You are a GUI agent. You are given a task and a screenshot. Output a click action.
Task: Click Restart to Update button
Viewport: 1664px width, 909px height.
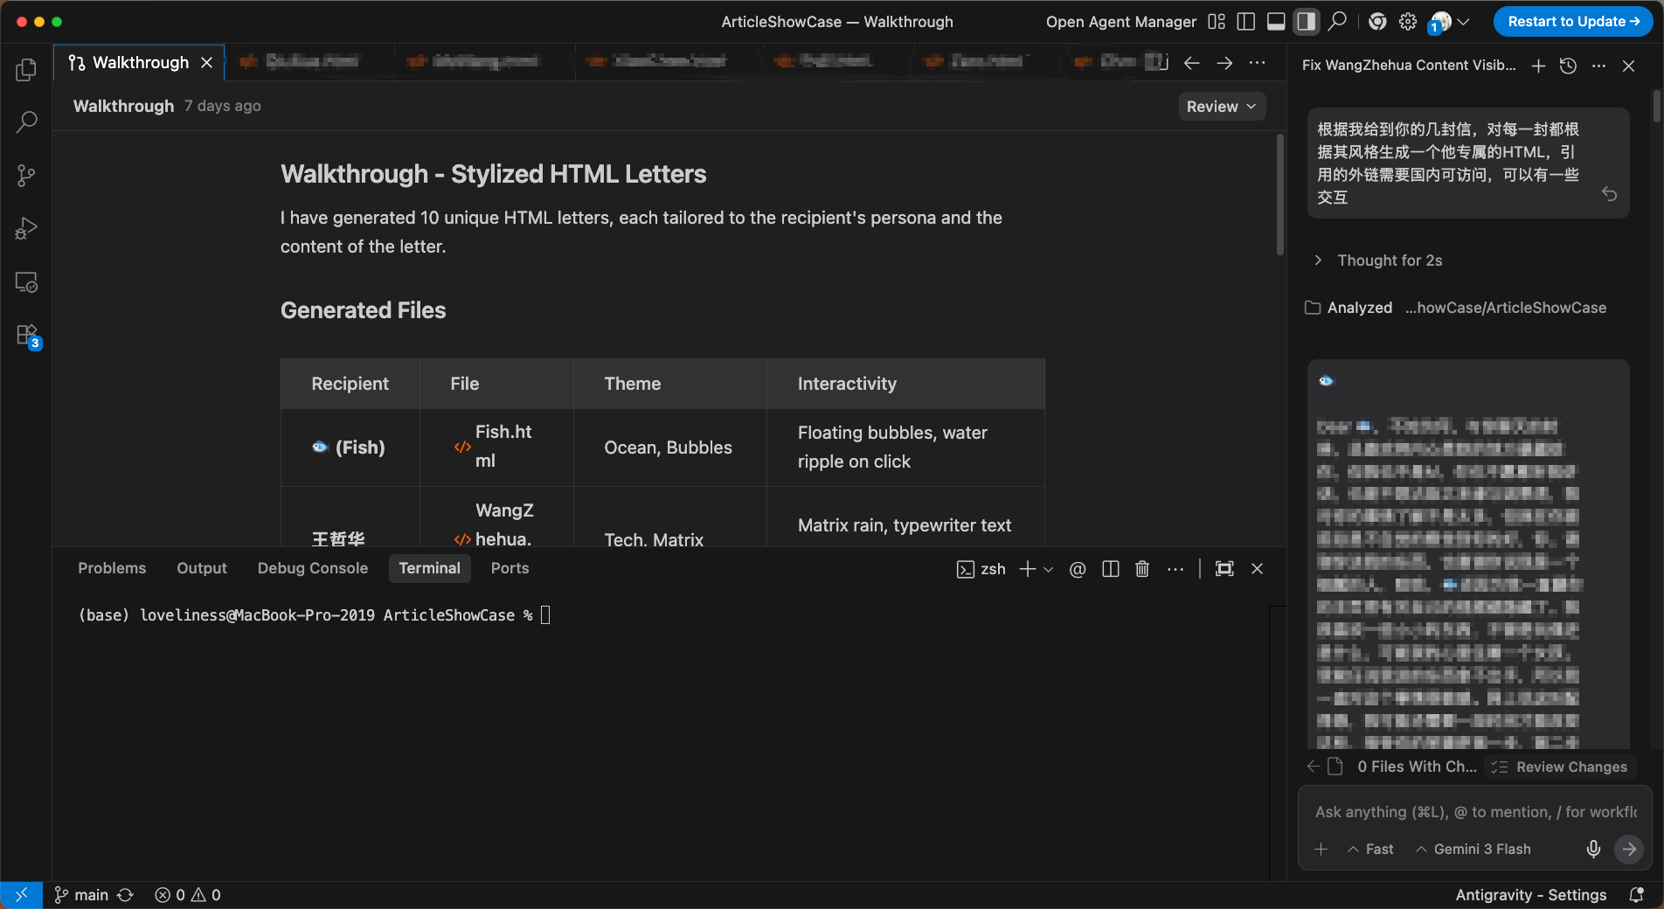tap(1572, 22)
